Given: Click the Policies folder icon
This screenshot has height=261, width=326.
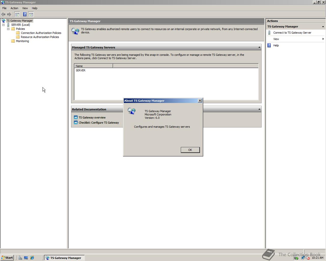Looking at the screenshot, I should pyautogui.click(x=13, y=29).
